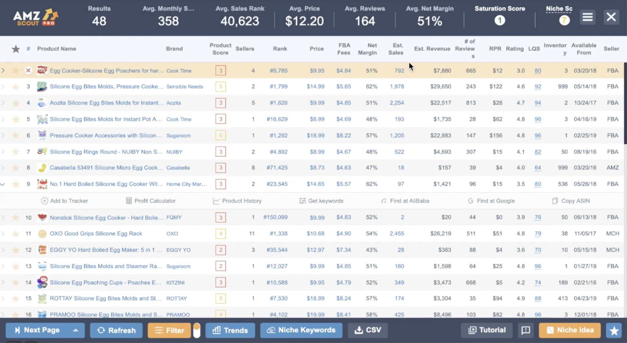Sort by the Est. Revenue column header
This screenshot has height=343, width=627.
coord(432,49)
